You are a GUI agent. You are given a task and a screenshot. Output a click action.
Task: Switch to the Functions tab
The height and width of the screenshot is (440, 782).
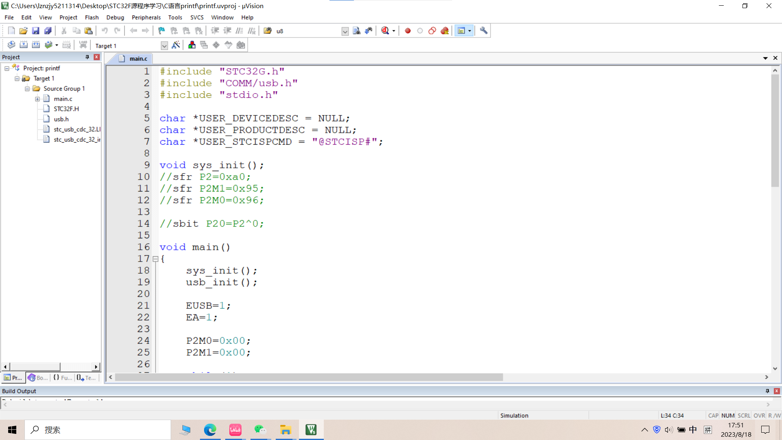63,378
